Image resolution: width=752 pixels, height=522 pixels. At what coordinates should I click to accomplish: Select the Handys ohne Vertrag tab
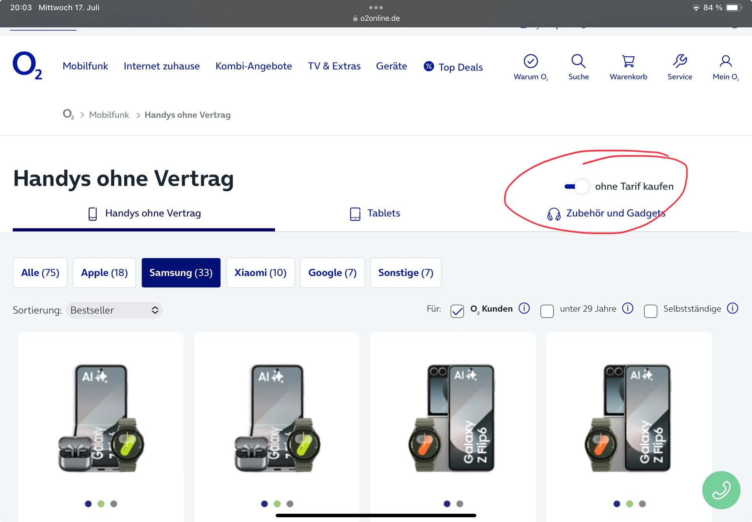(x=144, y=213)
